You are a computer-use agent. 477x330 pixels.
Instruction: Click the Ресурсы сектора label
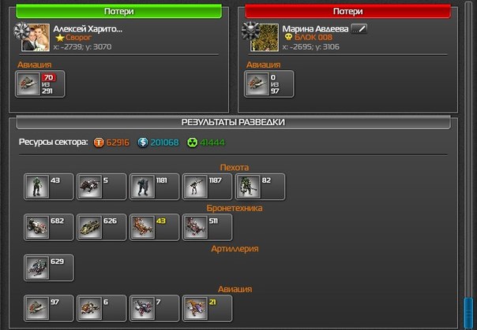(x=54, y=142)
